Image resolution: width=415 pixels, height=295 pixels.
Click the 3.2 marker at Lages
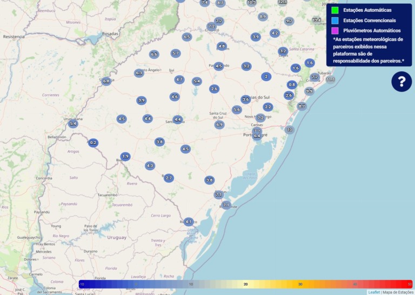pyautogui.click(x=283, y=51)
